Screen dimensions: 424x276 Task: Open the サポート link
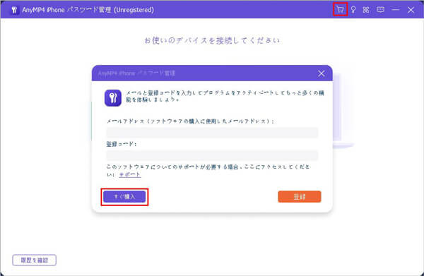pos(130,174)
